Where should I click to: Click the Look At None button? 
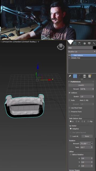(87, 136)
